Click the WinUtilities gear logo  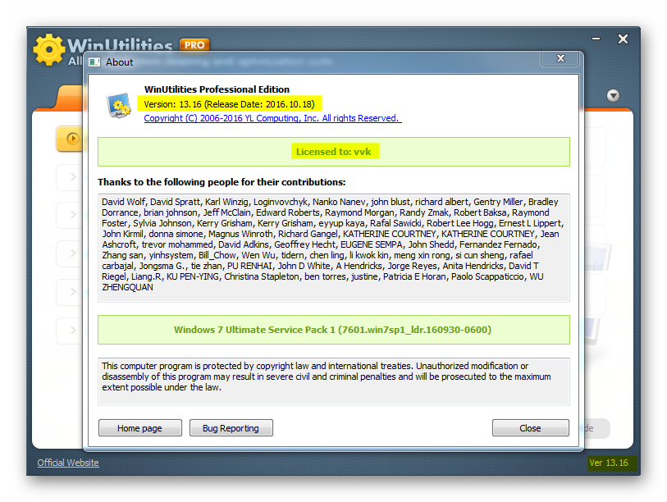[49, 50]
